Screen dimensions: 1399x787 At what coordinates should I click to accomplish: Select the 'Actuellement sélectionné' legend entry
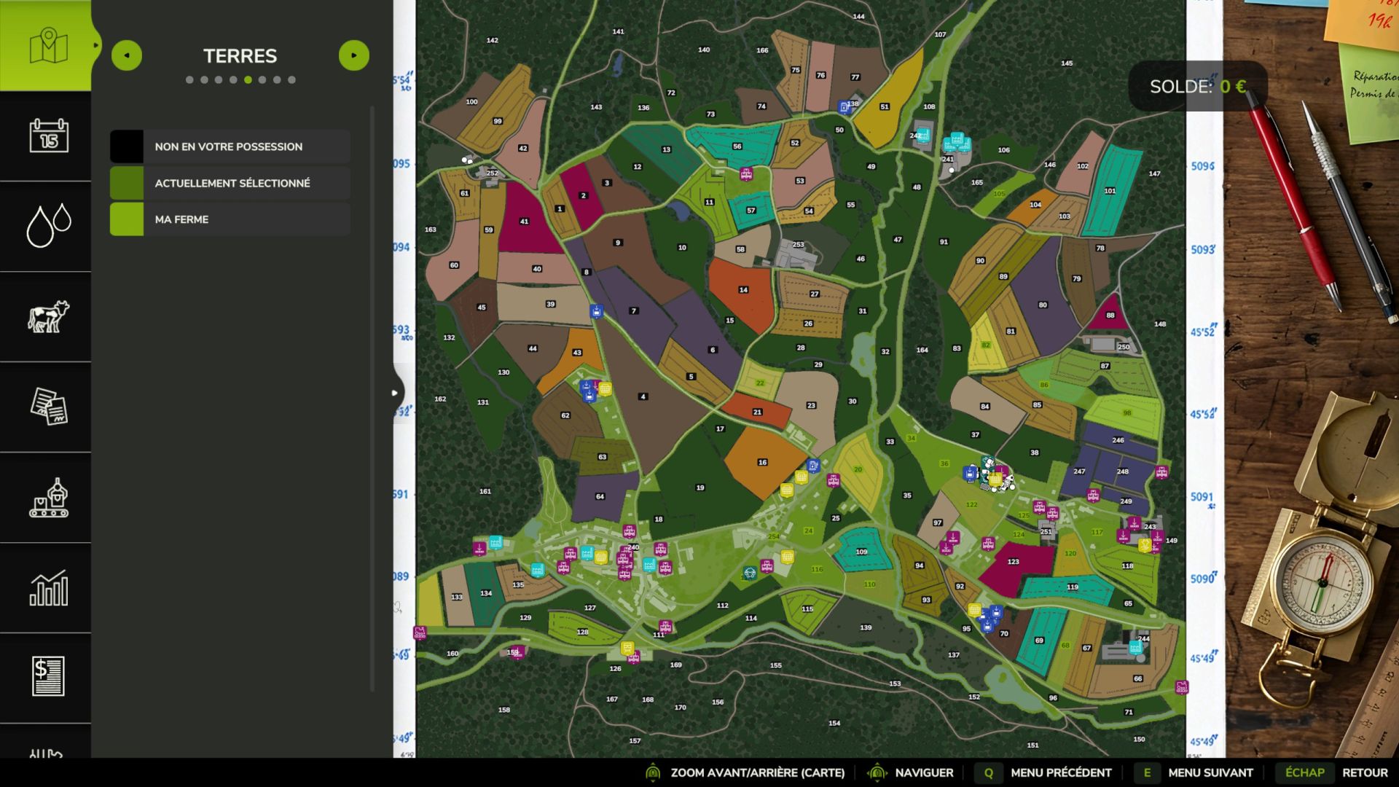(x=230, y=183)
